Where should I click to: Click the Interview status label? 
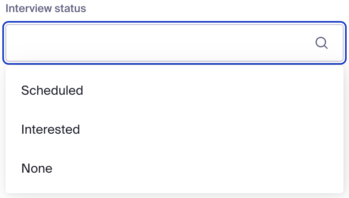point(46,8)
